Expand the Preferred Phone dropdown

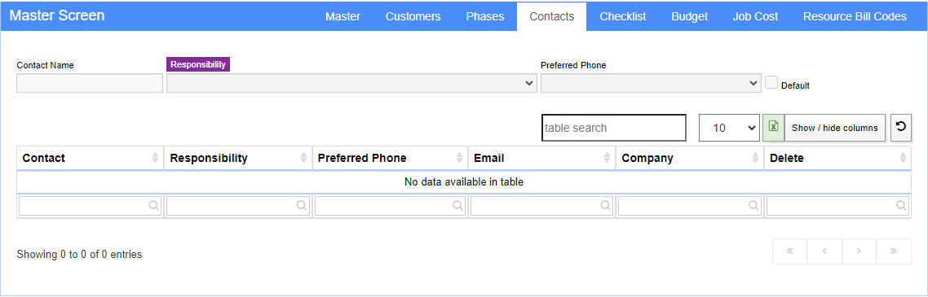coord(651,83)
